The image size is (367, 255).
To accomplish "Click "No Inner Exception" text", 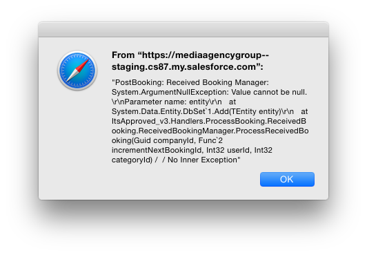I will [x=202, y=160].
